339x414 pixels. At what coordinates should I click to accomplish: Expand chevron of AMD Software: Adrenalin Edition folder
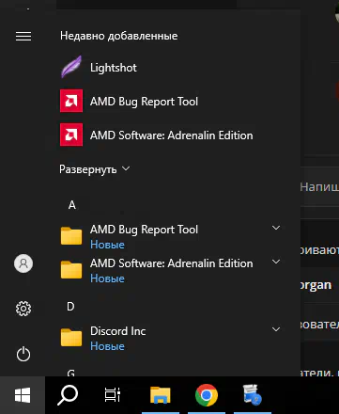point(276,262)
